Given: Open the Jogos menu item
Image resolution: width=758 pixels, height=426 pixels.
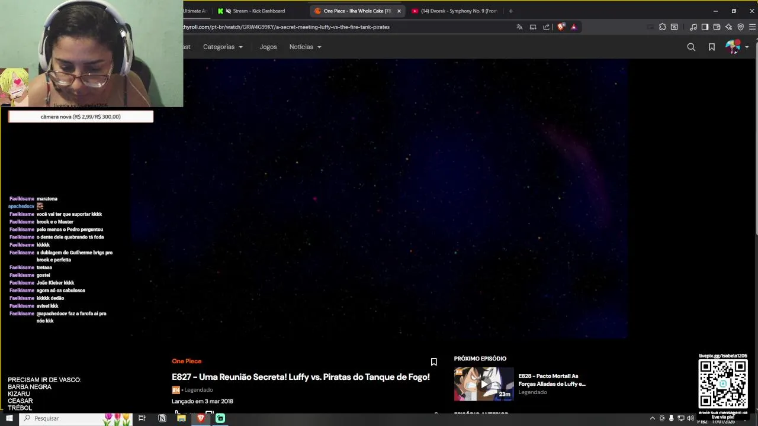Looking at the screenshot, I should click(268, 47).
